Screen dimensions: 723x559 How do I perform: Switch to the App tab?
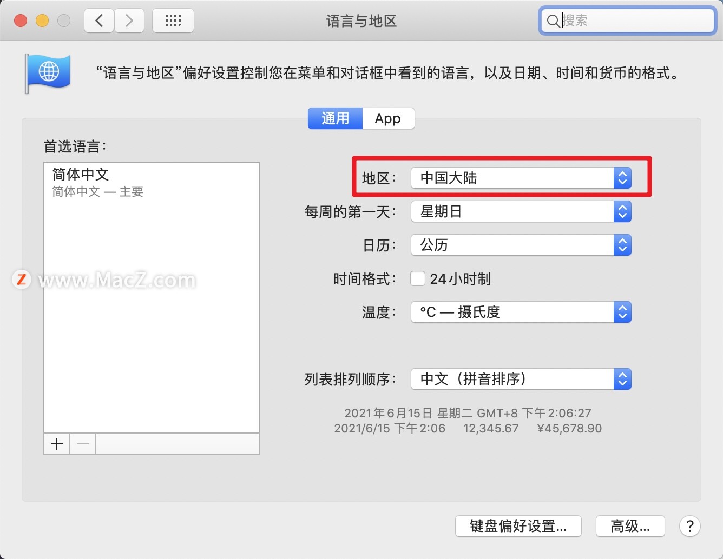[x=388, y=118]
